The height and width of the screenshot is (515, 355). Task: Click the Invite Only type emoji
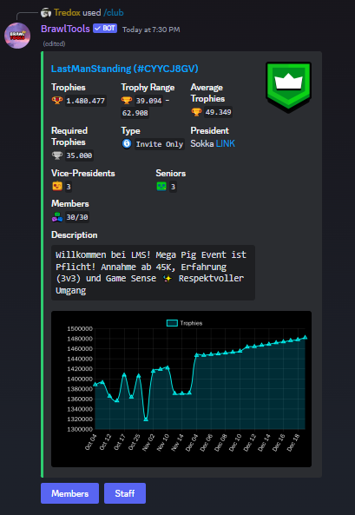tap(127, 144)
